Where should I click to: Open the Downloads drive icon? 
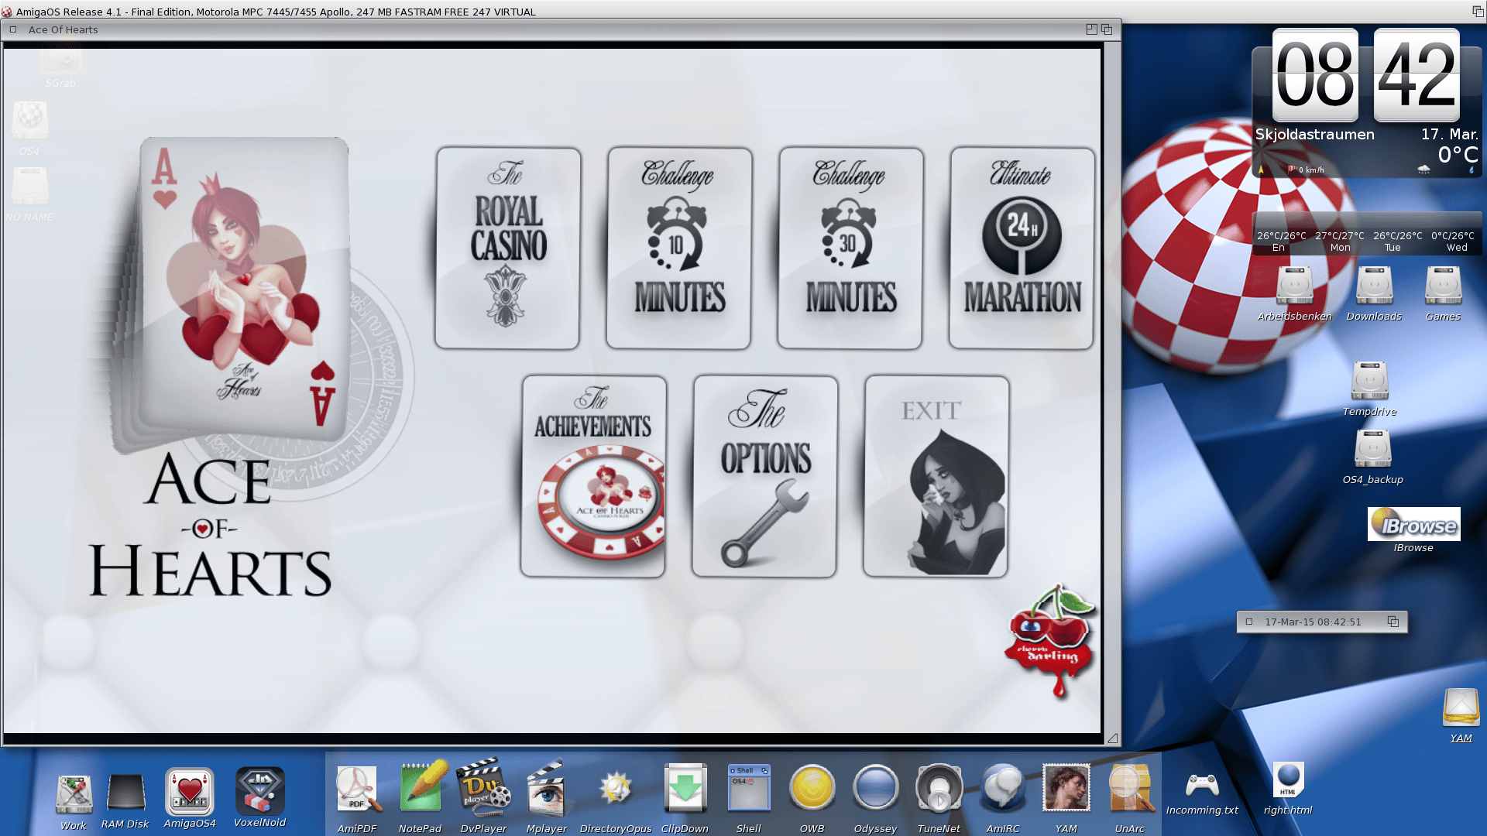(x=1374, y=286)
